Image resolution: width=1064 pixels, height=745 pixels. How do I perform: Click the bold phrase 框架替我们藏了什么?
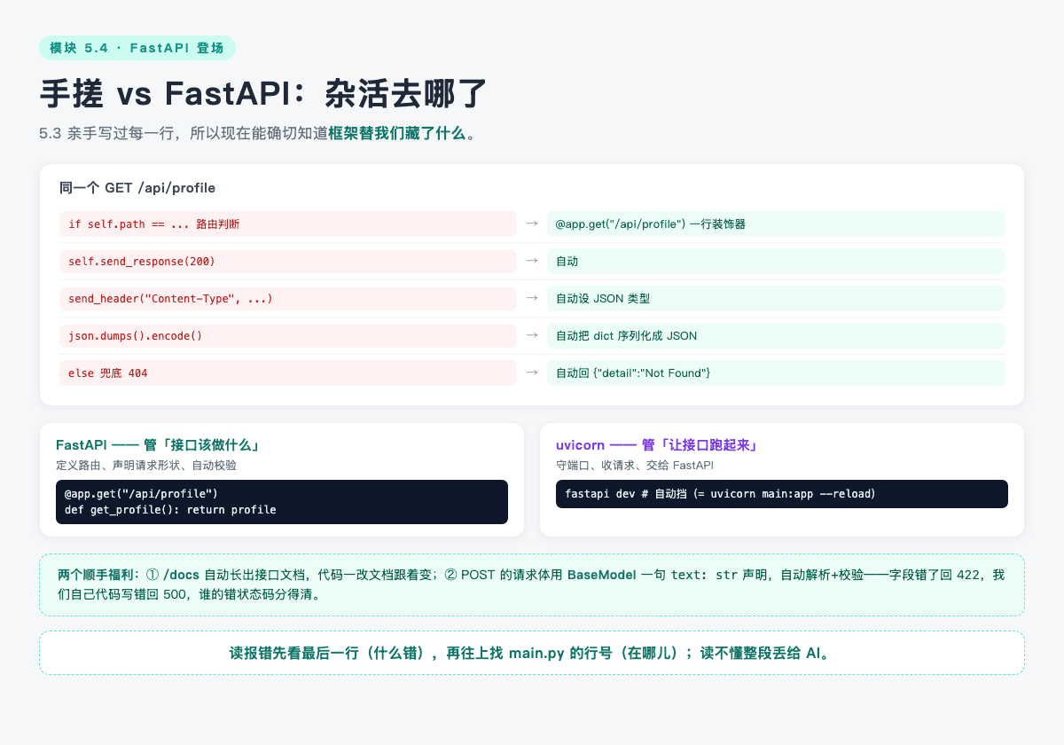click(x=396, y=133)
